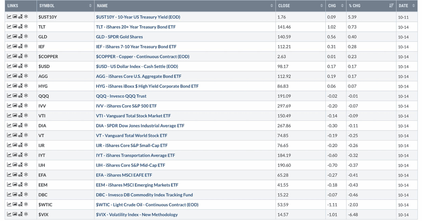This screenshot has height=221, width=422.
Task: Open SharpChart icon for $COPPER row
Action: click(9, 56)
